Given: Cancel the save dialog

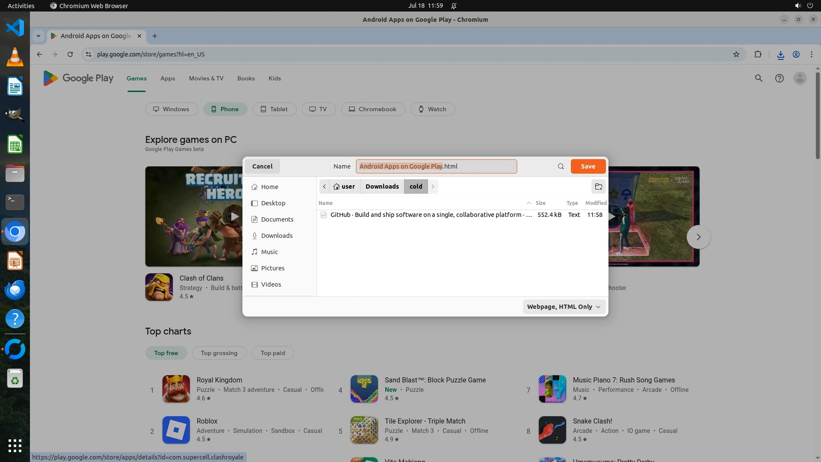Looking at the screenshot, I should tap(262, 166).
